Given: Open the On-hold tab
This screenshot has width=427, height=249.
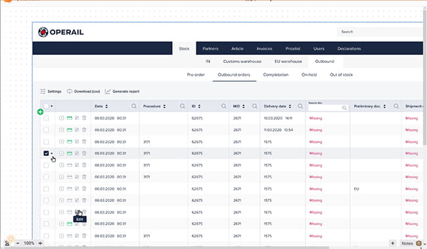Looking at the screenshot, I should (309, 75).
